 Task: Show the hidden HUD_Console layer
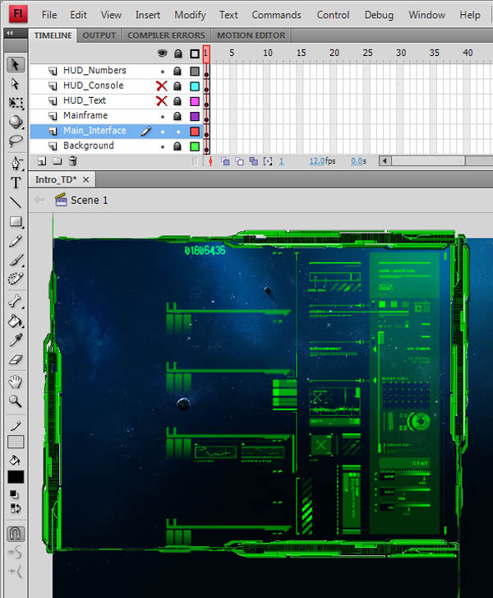(162, 86)
